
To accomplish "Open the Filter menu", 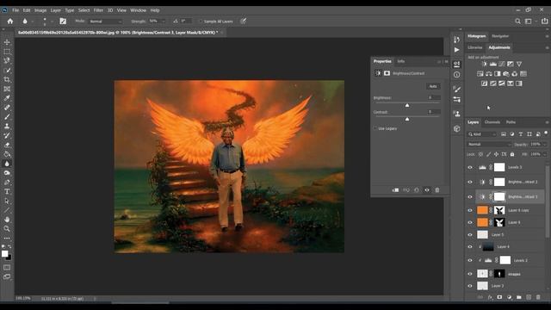I will click(x=98, y=10).
